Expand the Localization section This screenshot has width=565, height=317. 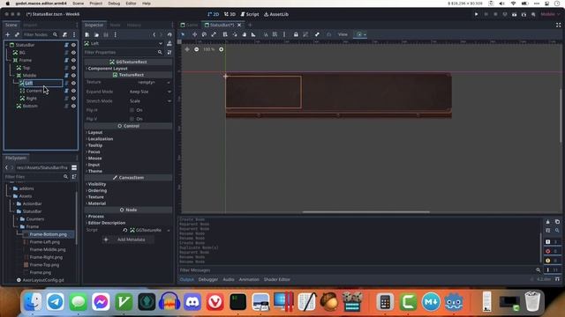(x=101, y=139)
